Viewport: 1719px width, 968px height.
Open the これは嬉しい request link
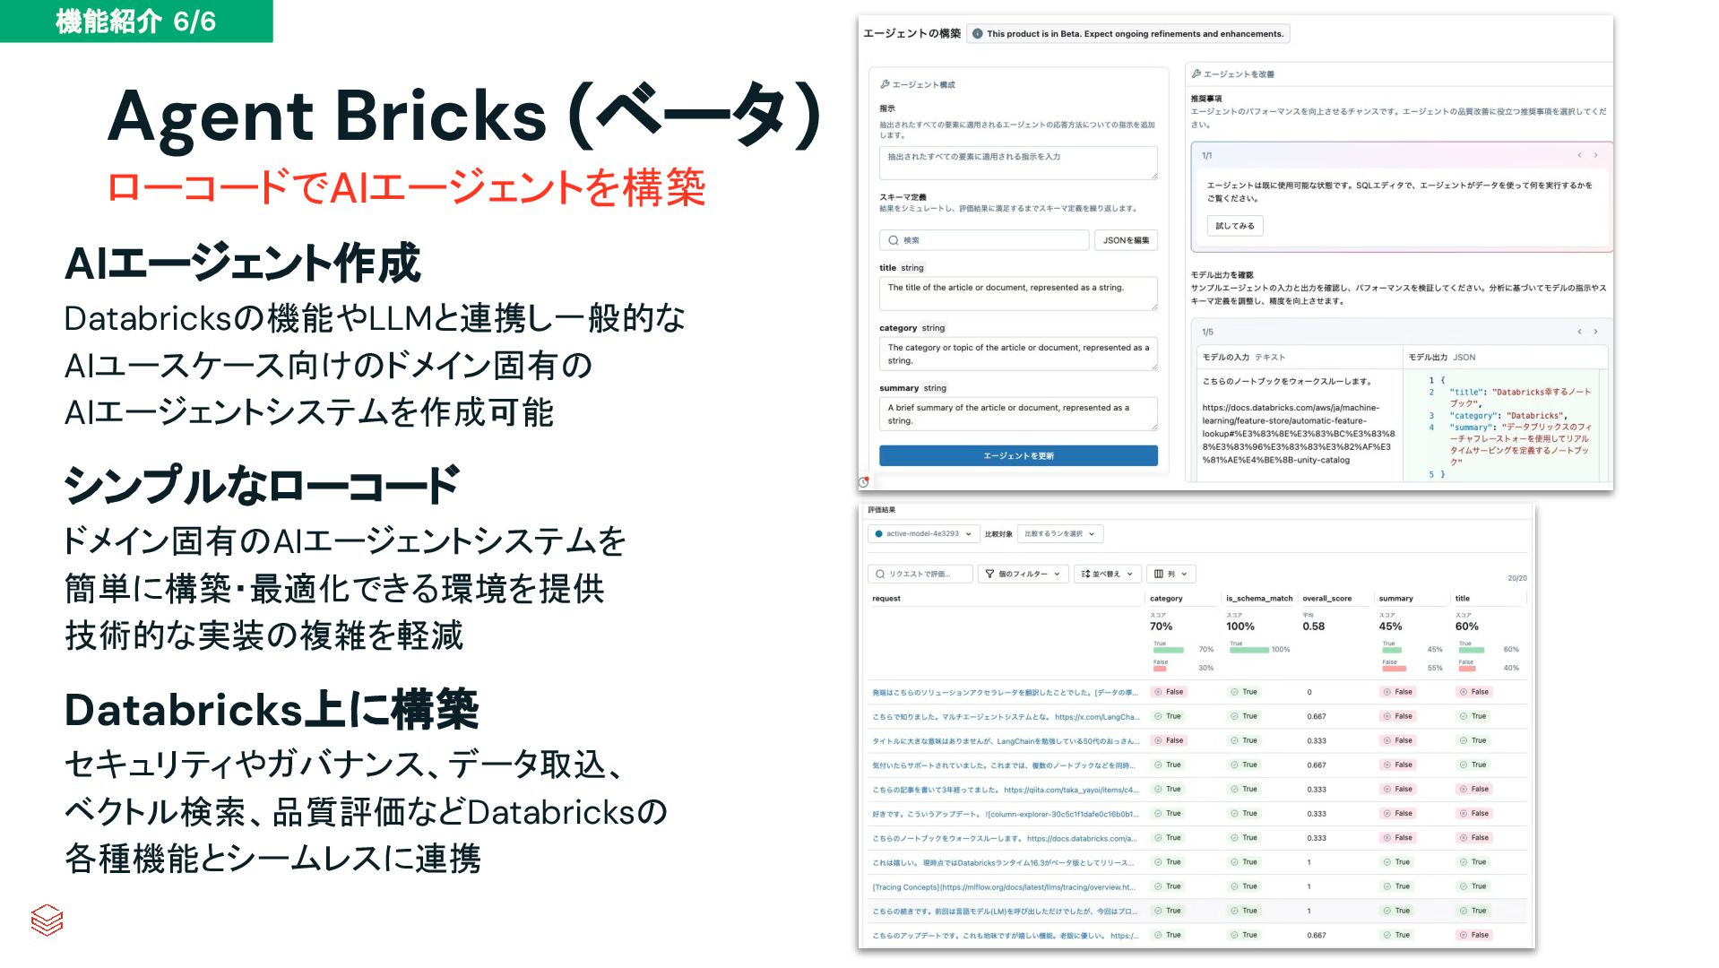[1003, 863]
